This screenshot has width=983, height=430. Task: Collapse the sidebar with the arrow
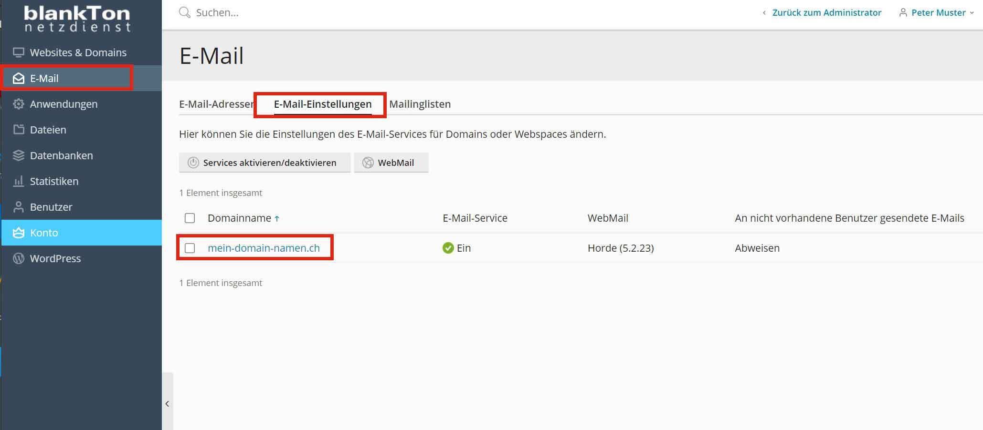coord(167,404)
